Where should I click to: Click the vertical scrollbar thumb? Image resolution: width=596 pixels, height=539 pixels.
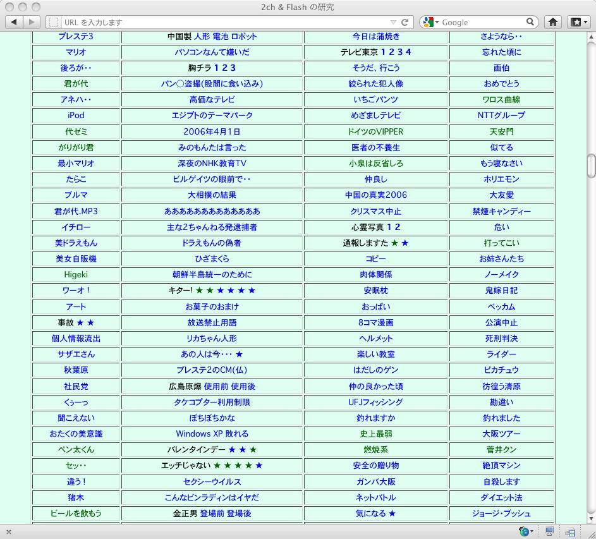(591, 166)
